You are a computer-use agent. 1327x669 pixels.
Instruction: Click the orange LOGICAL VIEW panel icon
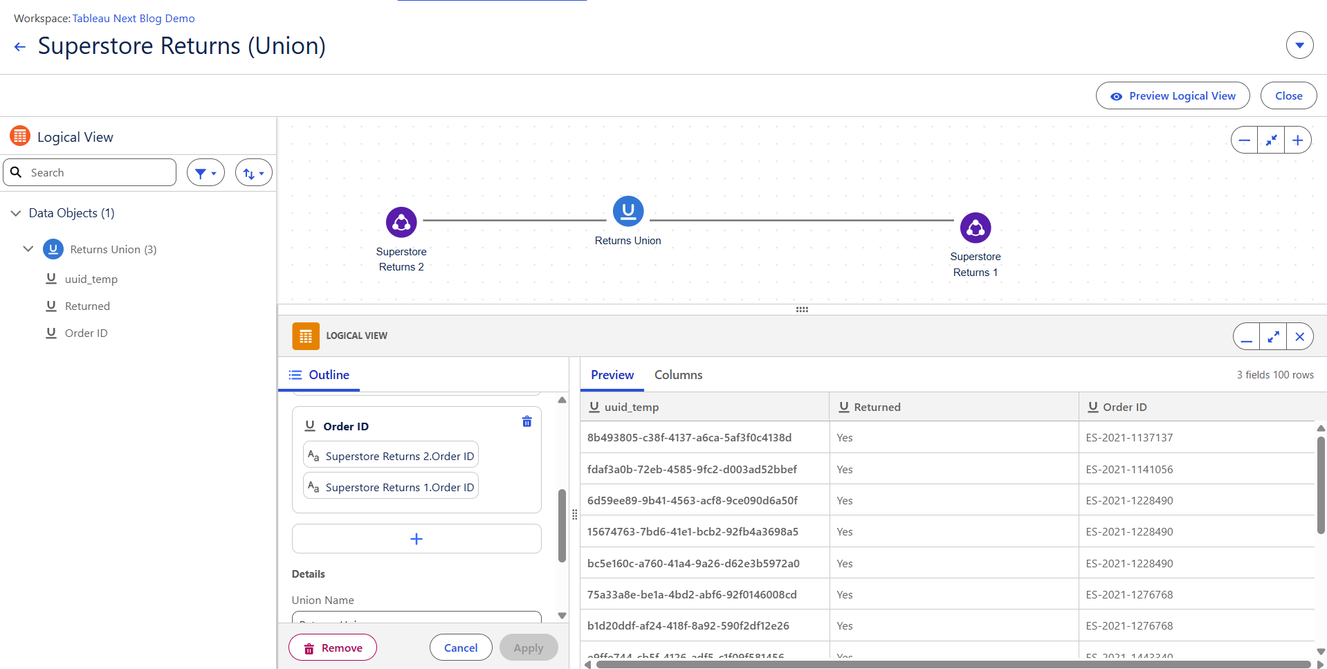[x=306, y=336]
